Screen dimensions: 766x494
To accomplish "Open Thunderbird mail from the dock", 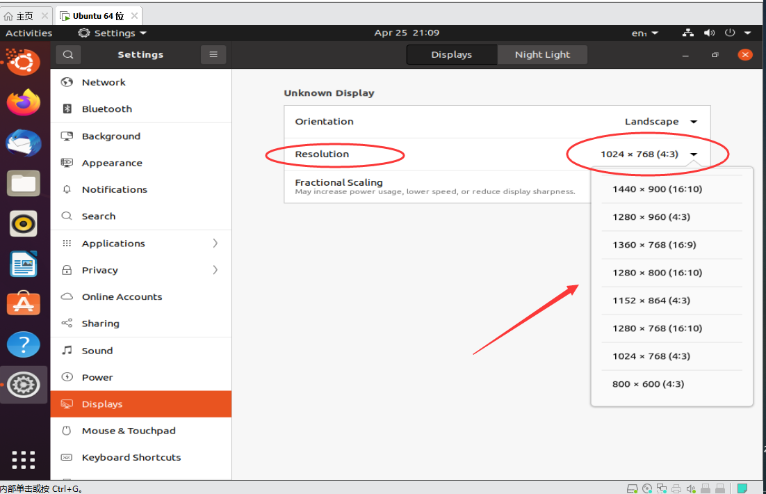I will [x=25, y=143].
